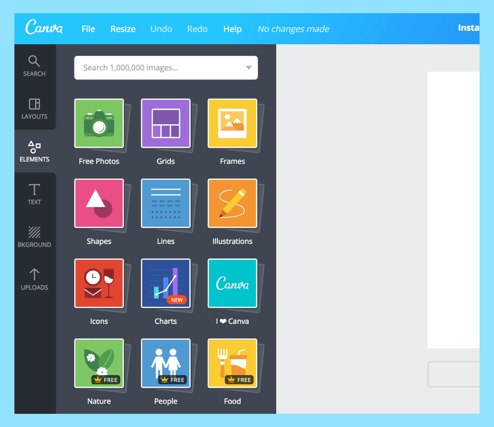This screenshot has height=427, width=494.
Task: Select the Elements sidebar panel
Action: (x=35, y=151)
